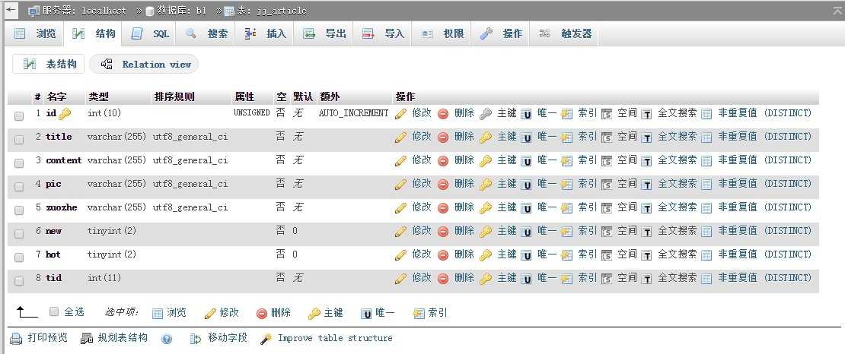Check the checkbox for the zuozhe row
Screen dimensions: 845x354
click(19, 210)
